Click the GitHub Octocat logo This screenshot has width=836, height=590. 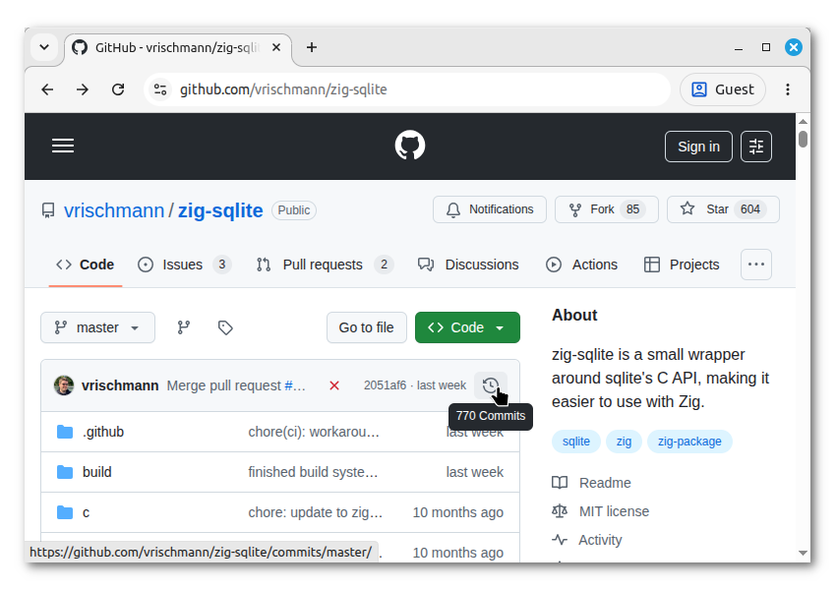tap(410, 146)
